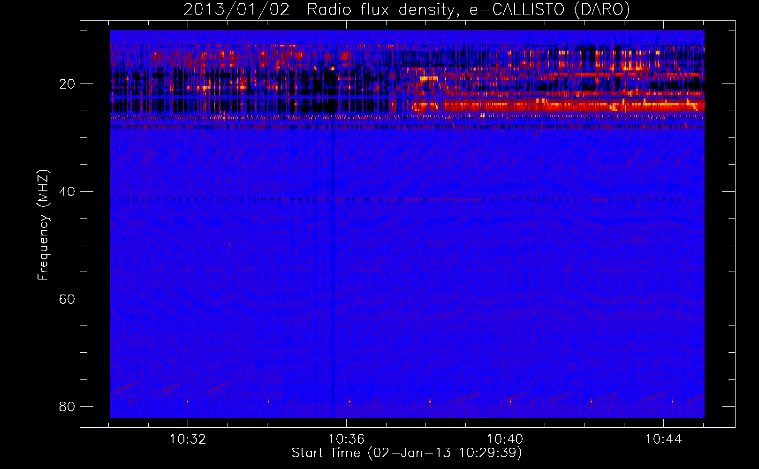Screen dimensions: 759x469
Task: Click the 10:32 time tick label
Action: (188, 439)
